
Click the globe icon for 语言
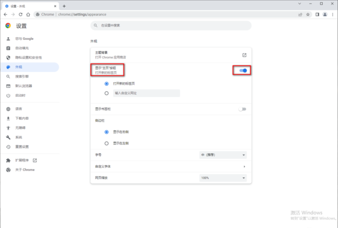tap(8, 109)
